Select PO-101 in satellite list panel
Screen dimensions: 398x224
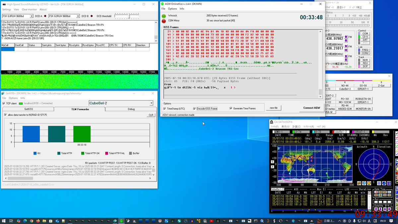pyautogui.click(x=345, y=99)
